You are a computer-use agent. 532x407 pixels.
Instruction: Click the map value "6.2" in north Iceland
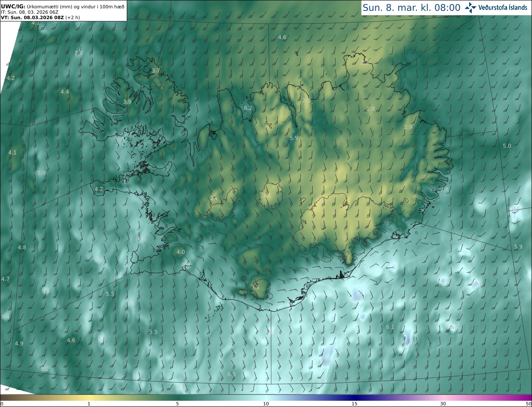click(248, 108)
